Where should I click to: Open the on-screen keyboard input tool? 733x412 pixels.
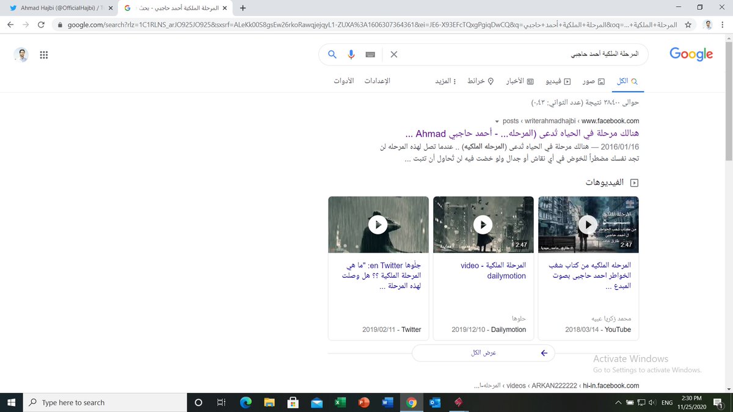[370, 54]
